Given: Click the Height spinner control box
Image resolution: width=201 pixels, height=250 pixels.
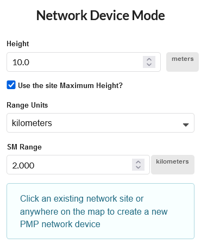Looking at the screenshot, I should click(x=149, y=62).
